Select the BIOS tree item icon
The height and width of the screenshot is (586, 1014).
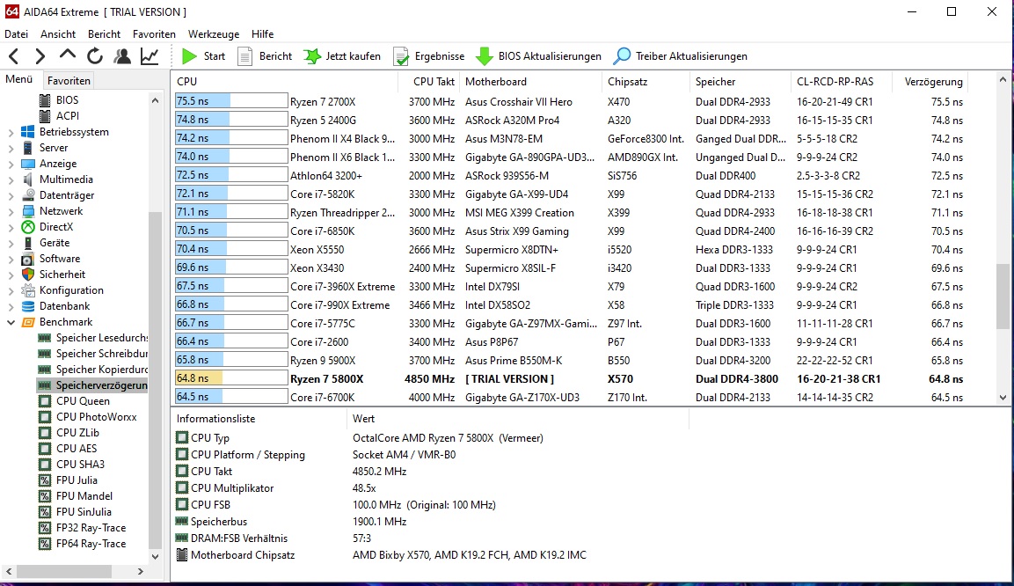45,100
